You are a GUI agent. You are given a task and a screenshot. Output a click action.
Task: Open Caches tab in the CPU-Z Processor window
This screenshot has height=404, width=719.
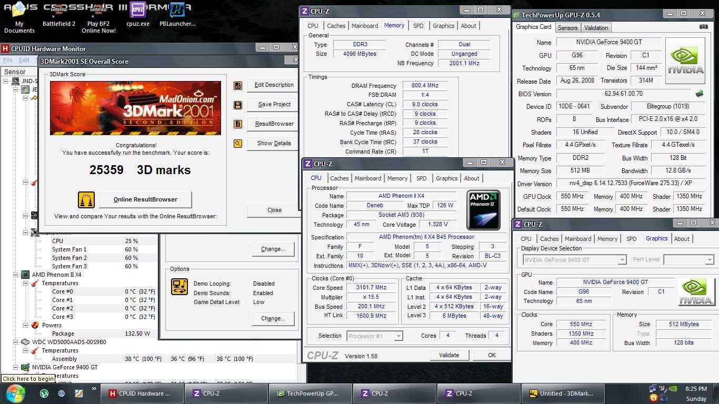[339, 178]
